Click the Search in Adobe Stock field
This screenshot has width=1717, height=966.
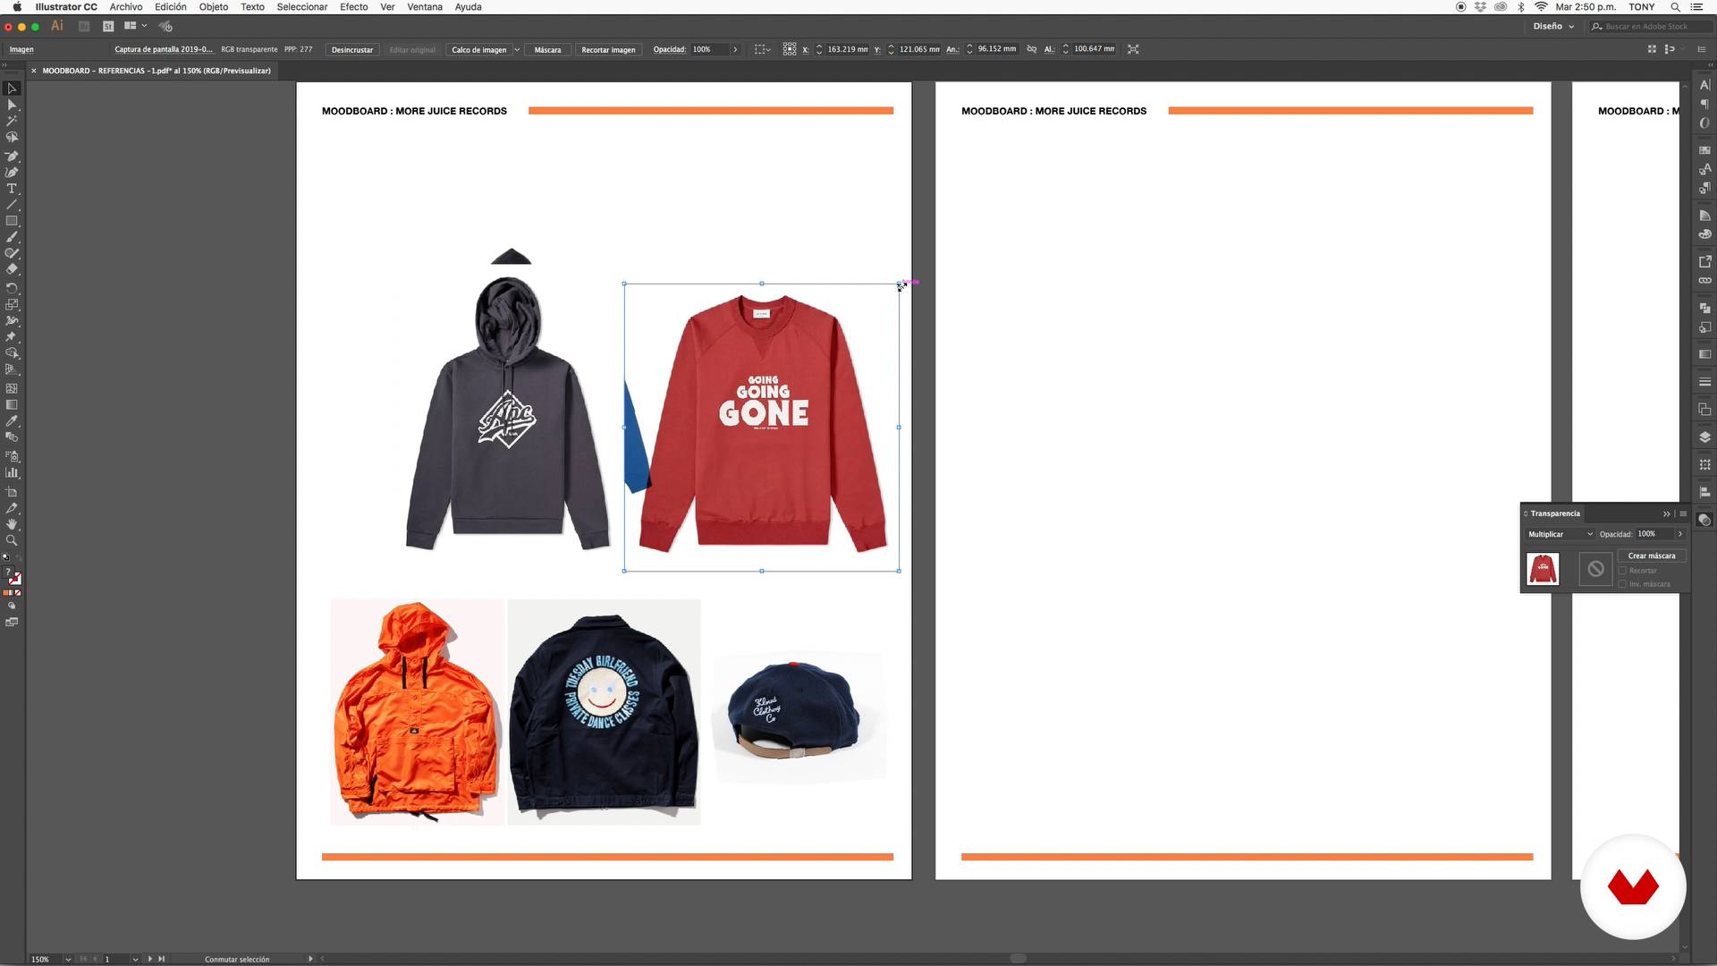(x=1650, y=27)
